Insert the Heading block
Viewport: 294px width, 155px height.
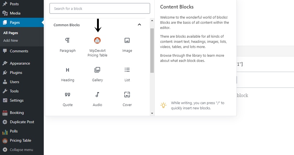pos(68,74)
